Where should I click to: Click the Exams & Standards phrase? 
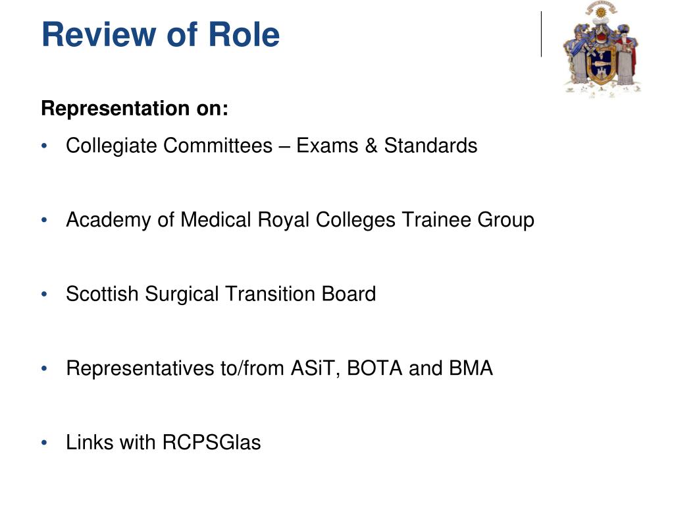tap(387, 146)
